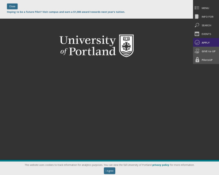219x175 pixels.
Task: Click the Apply checkmark circle icon
Action: pyautogui.click(x=197, y=43)
